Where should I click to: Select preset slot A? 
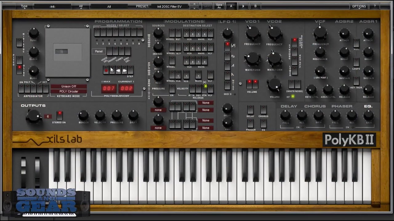(231, 6)
